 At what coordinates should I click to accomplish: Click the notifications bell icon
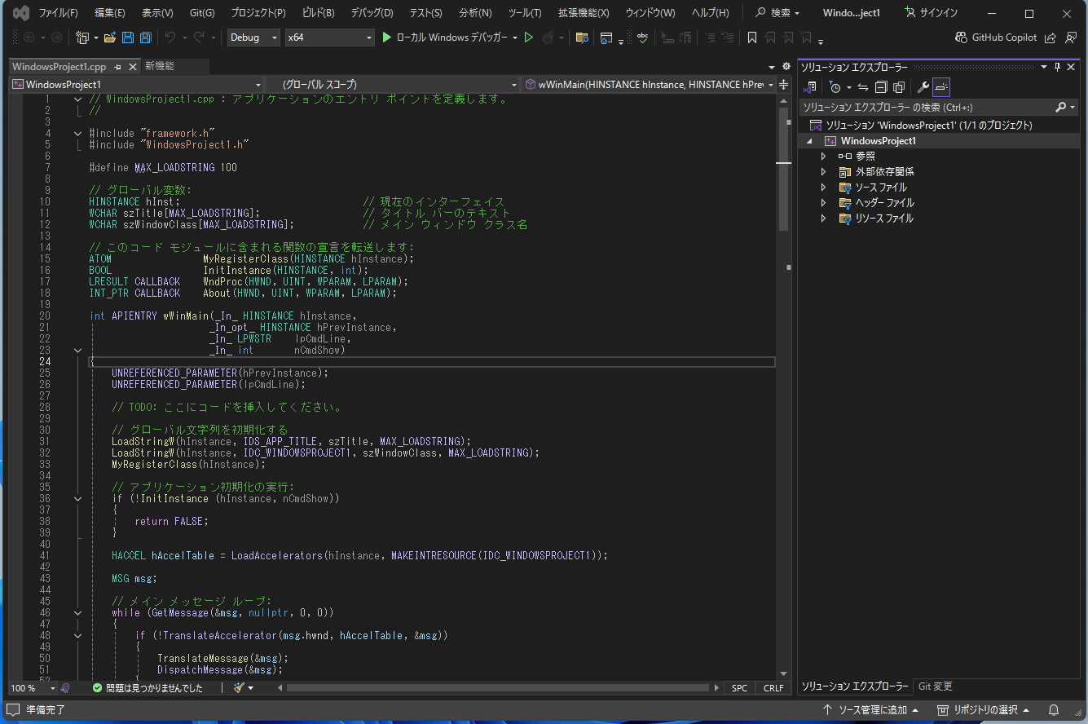click(x=1054, y=710)
